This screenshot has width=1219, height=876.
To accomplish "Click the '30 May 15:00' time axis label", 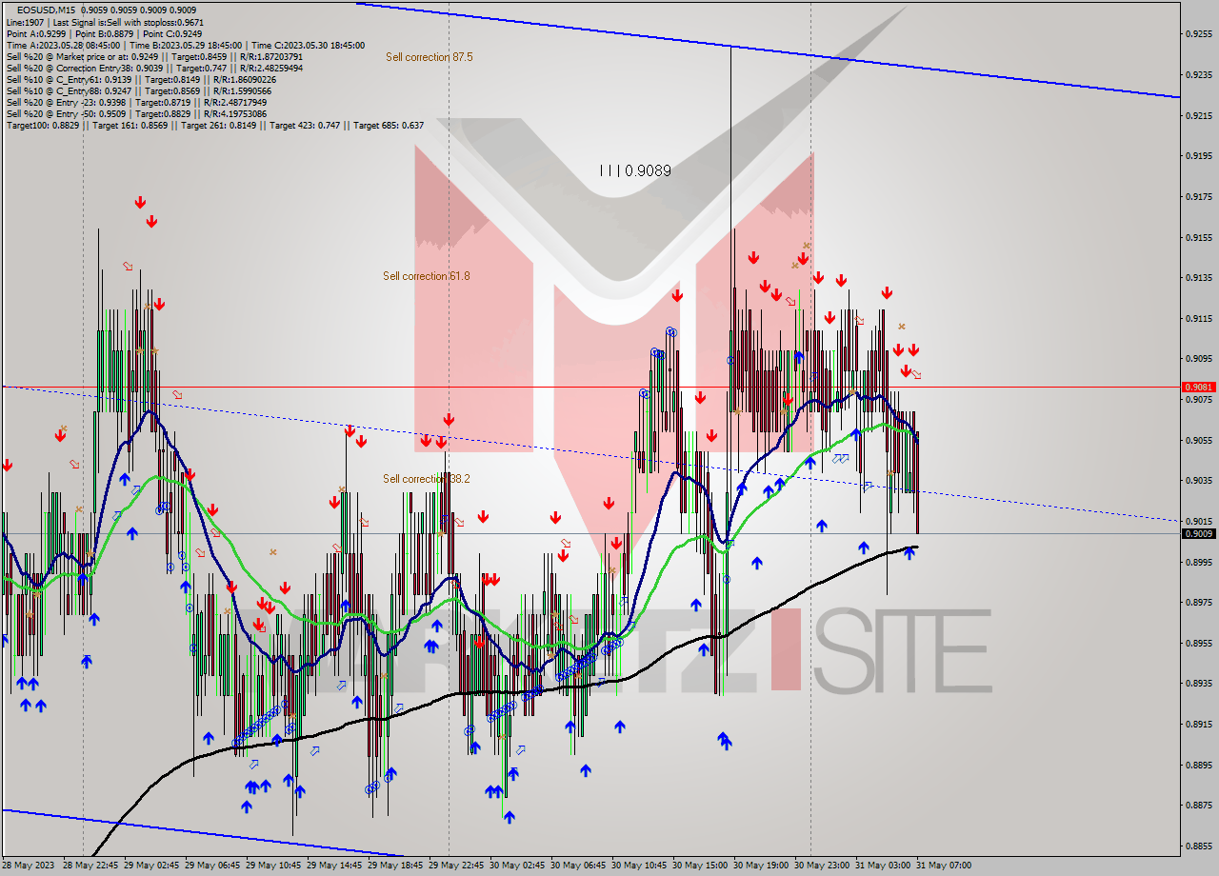I will coord(700,866).
